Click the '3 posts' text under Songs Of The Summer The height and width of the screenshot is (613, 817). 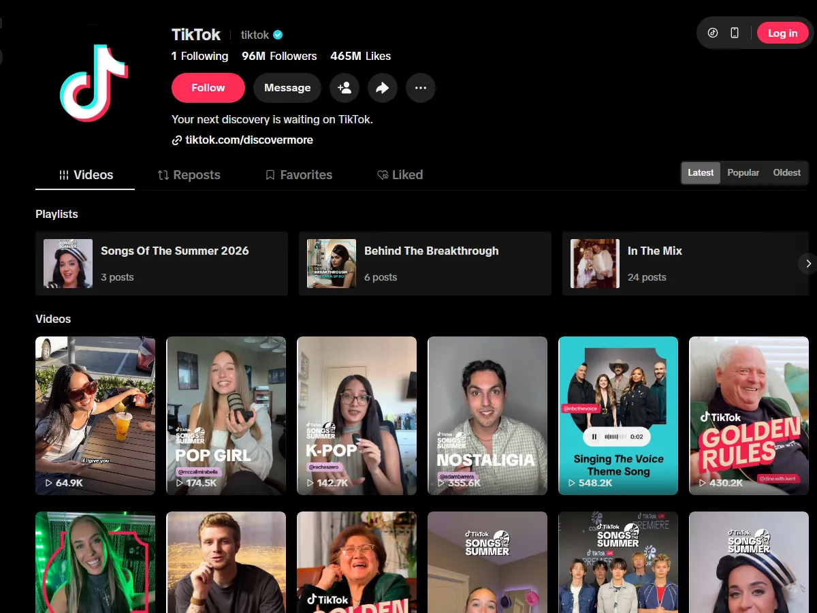117,277
